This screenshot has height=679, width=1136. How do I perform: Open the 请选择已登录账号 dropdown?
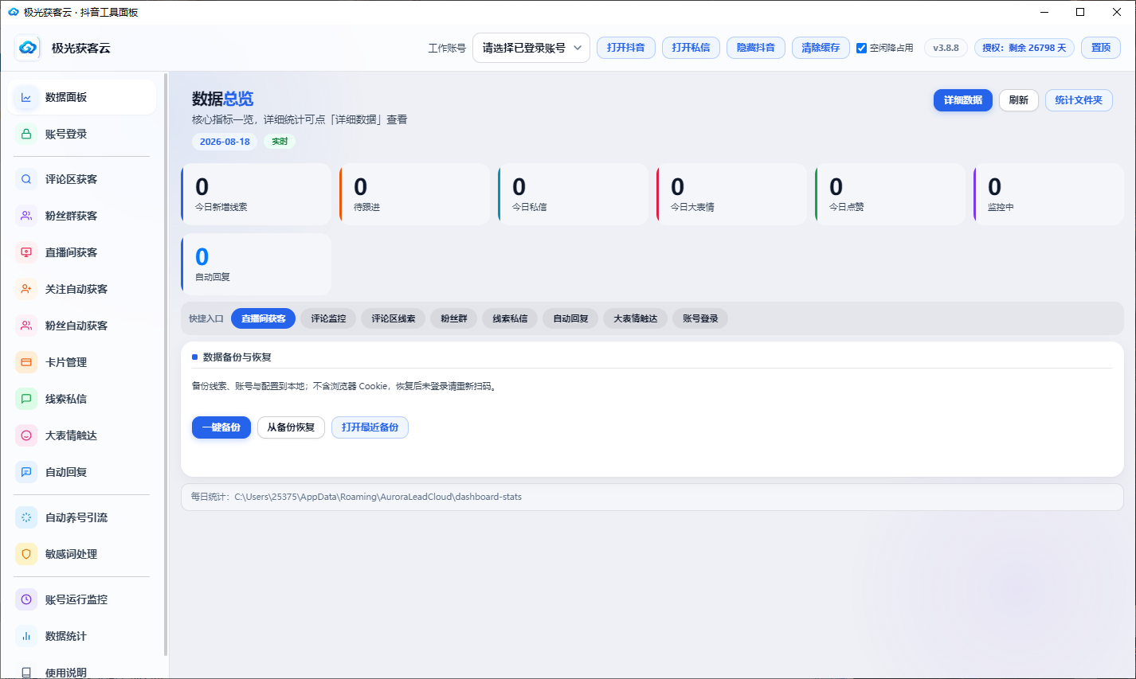(x=531, y=48)
